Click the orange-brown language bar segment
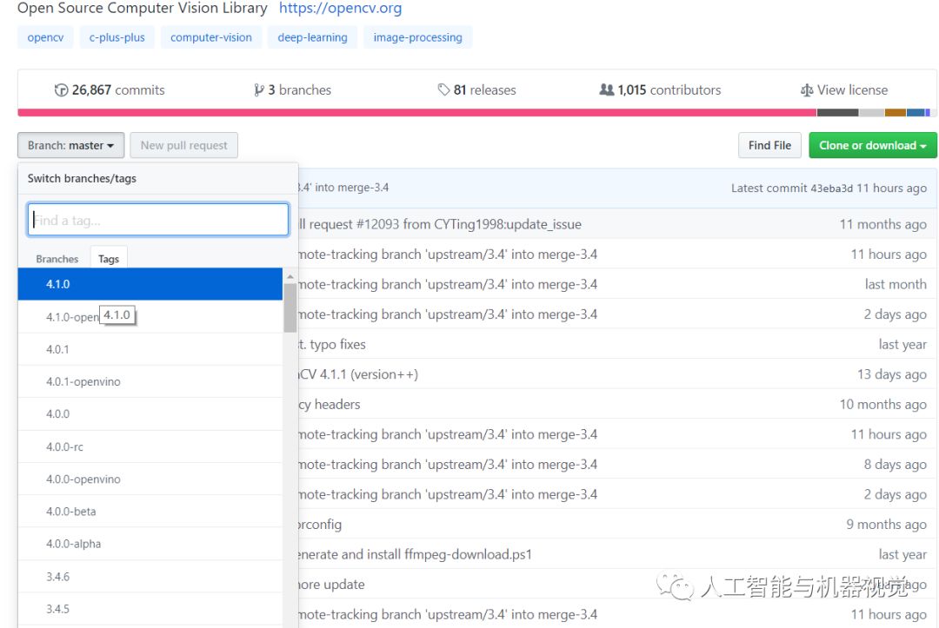 896,112
